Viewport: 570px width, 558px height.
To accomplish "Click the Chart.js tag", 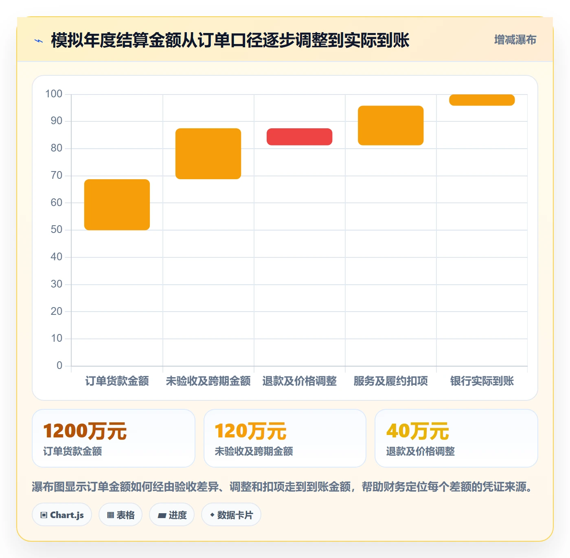I will pyautogui.click(x=62, y=515).
